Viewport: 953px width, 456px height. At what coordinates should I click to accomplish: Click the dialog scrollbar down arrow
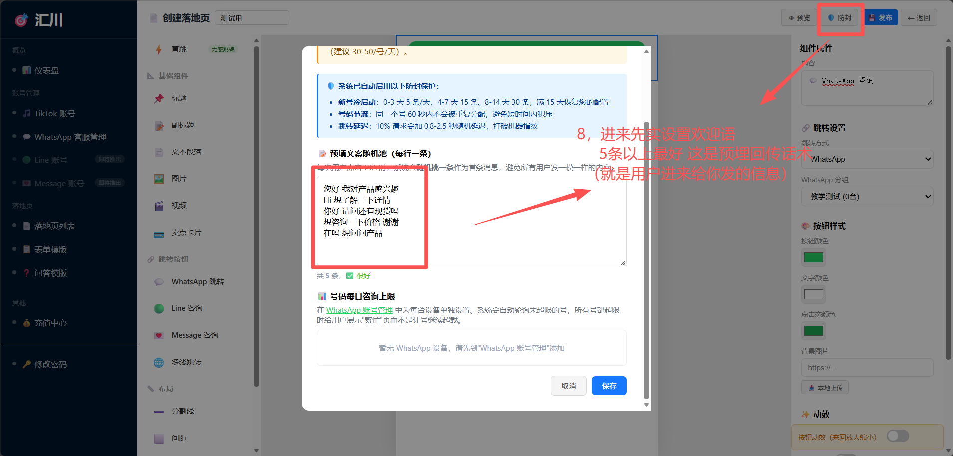[647, 405]
